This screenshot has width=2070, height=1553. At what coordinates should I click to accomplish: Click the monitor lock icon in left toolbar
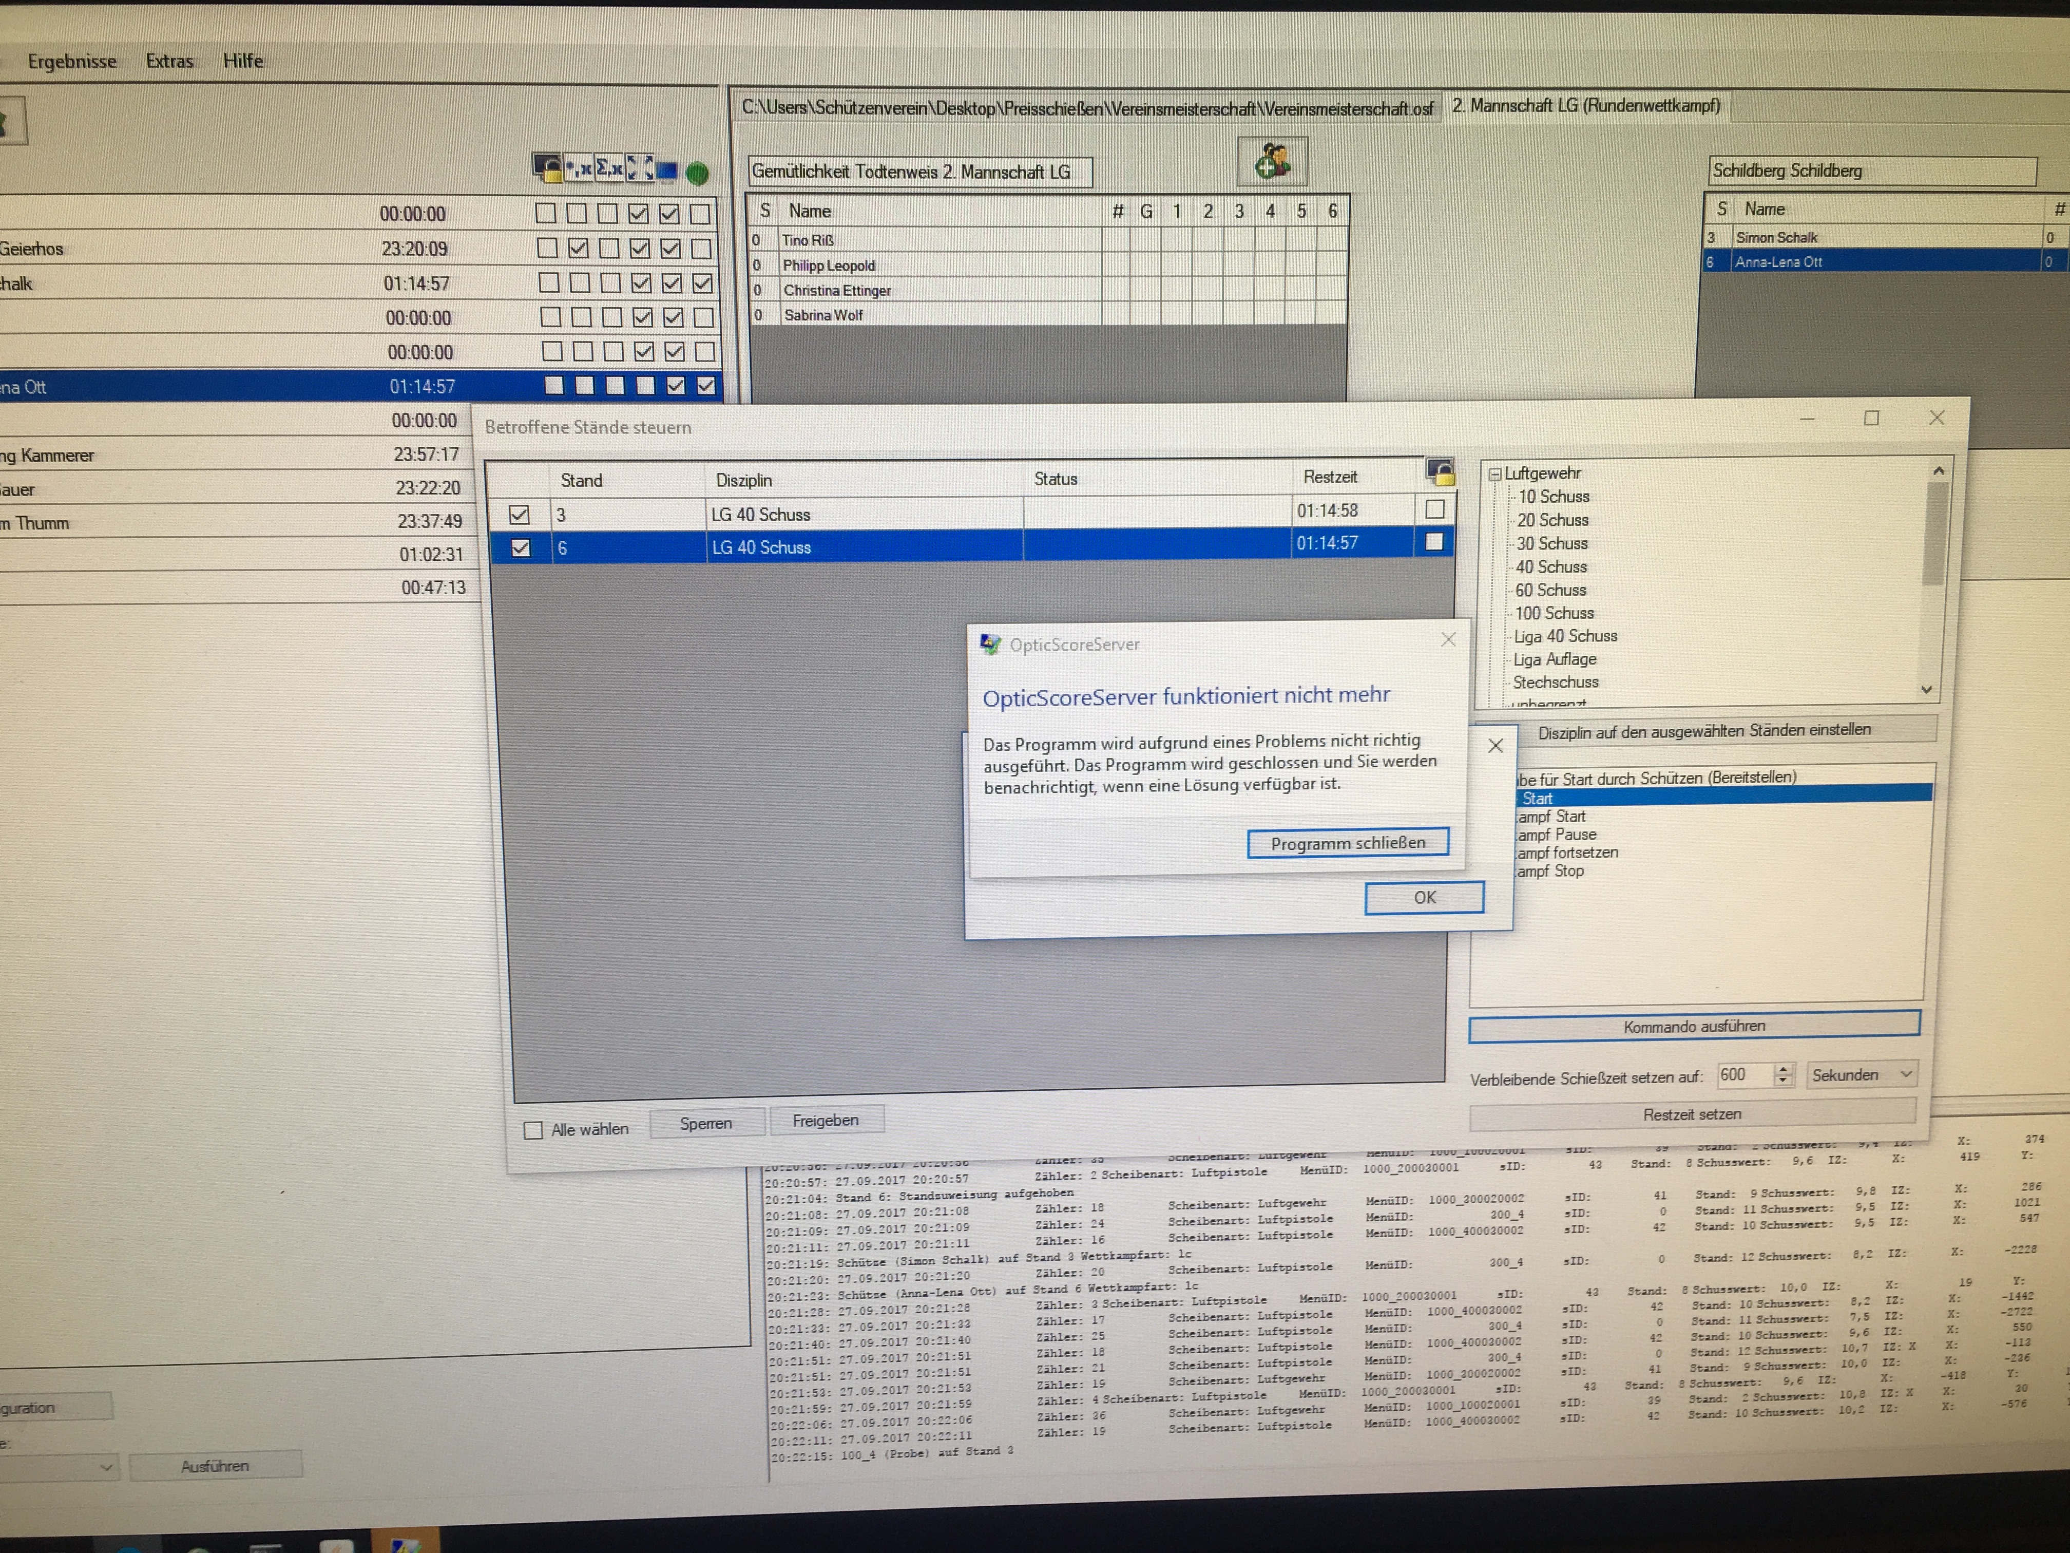tap(547, 167)
